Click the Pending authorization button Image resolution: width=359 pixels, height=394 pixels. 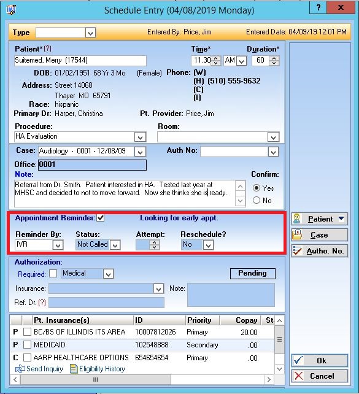252,273
